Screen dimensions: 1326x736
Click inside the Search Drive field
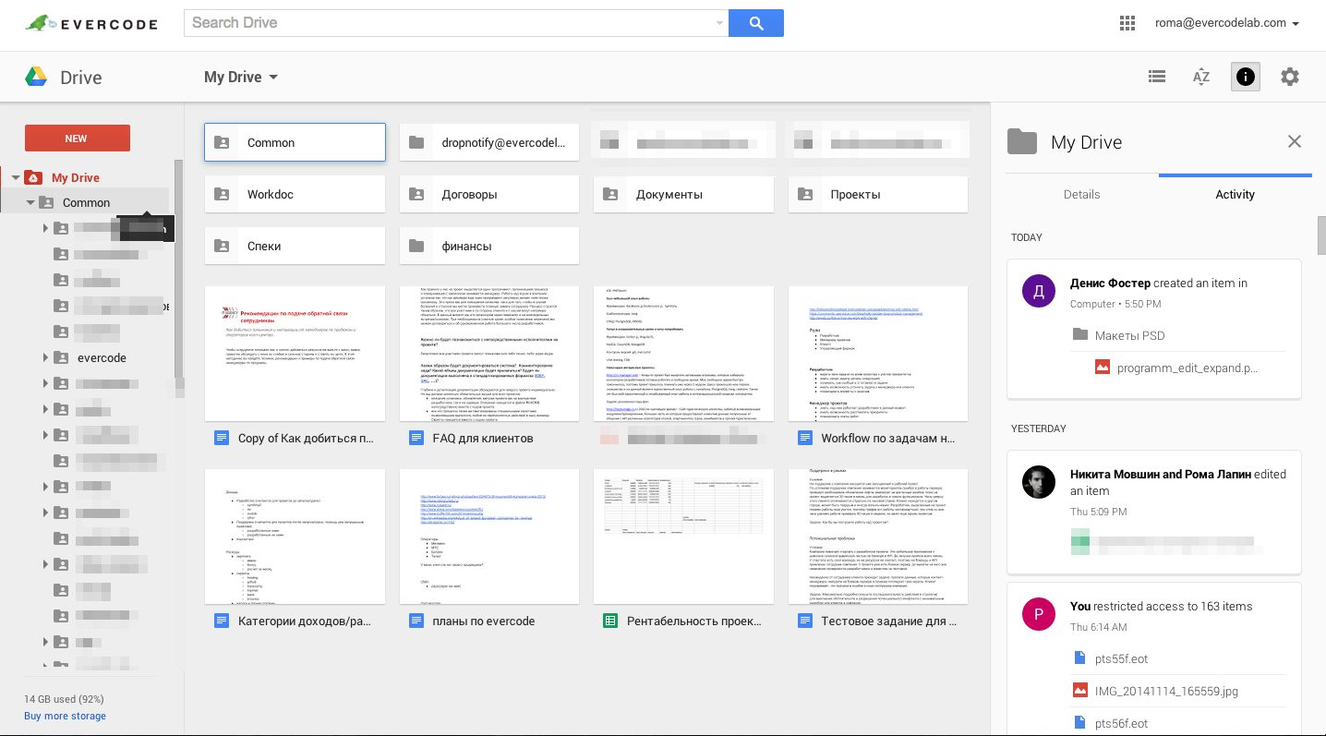click(452, 23)
